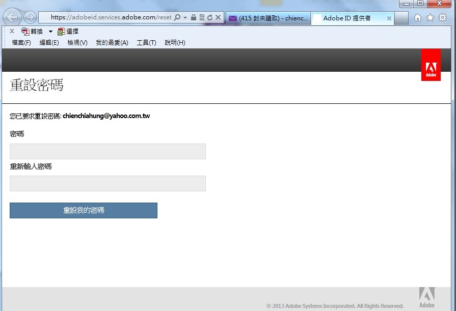Image resolution: width=456 pixels, height=311 pixels.
Task: Close the Adobe PDF toolbar
Action: 12,31
